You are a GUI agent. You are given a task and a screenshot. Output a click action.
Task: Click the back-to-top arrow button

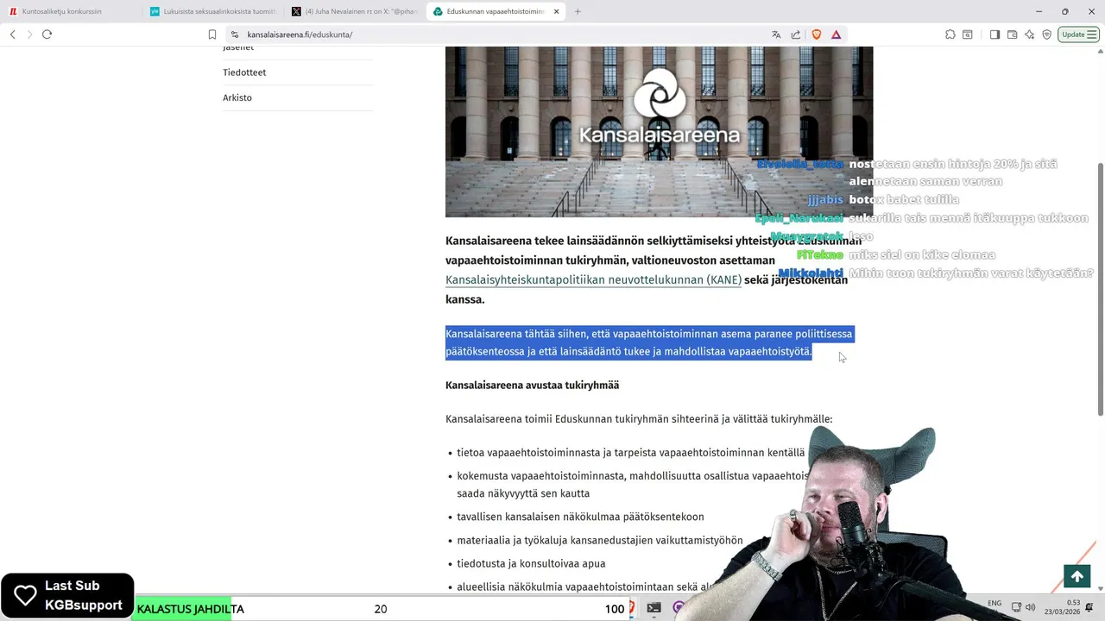[1077, 576]
